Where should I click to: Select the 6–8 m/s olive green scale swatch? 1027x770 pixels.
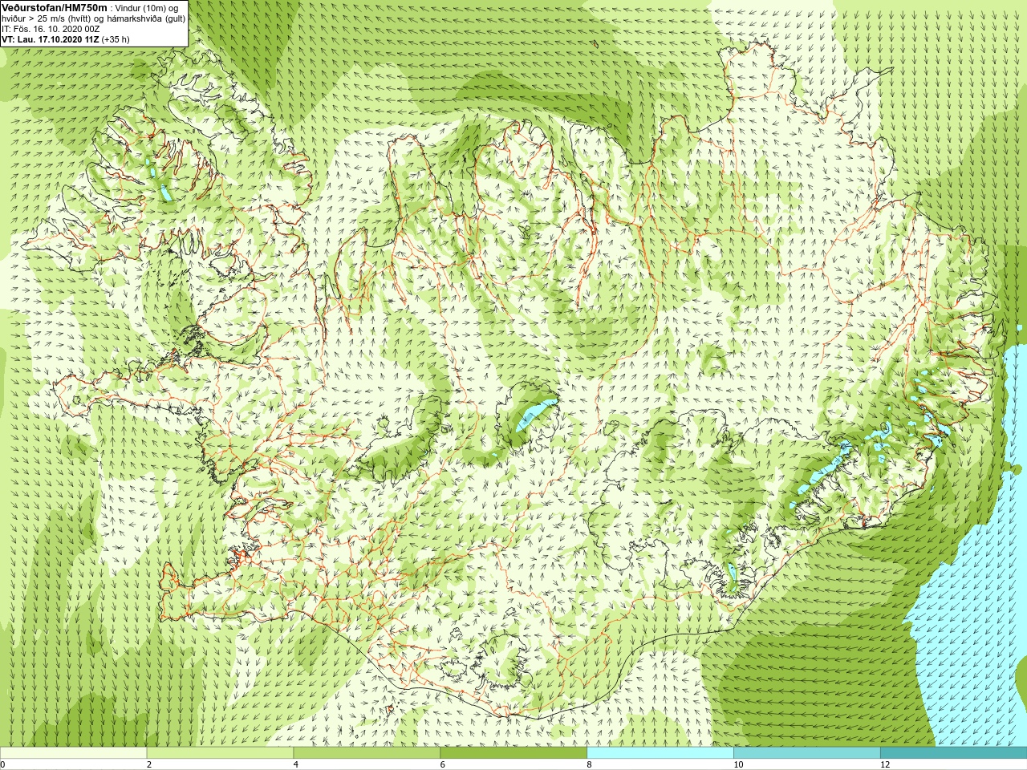513,753
